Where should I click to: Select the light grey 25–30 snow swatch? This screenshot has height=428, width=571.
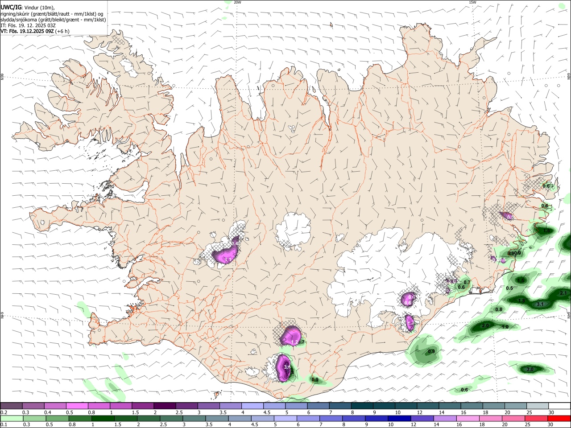pyautogui.click(x=537, y=406)
